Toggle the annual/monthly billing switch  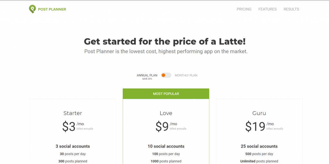(x=166, y=75)
